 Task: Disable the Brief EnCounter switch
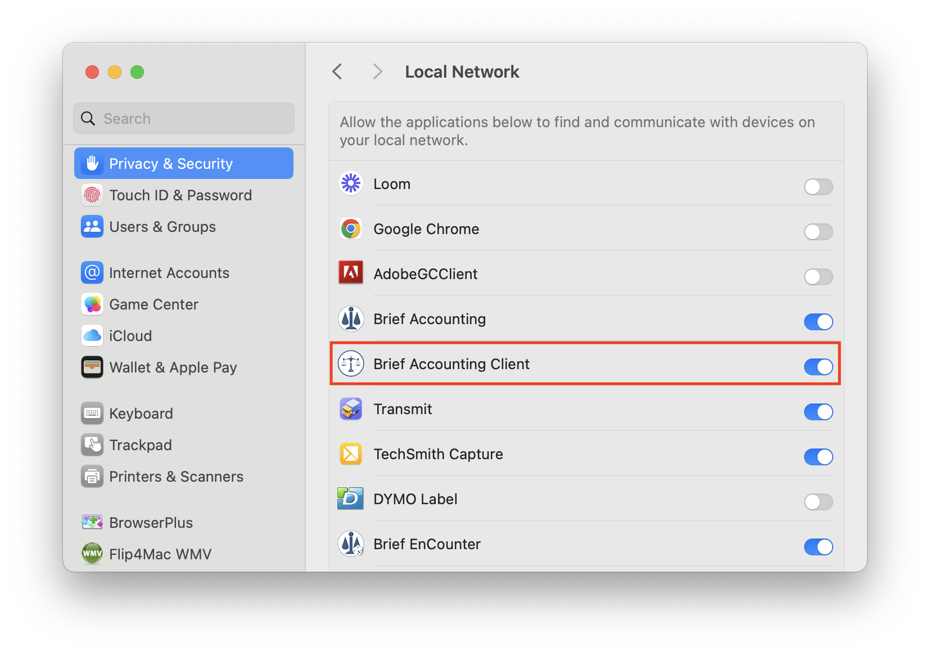818,547
